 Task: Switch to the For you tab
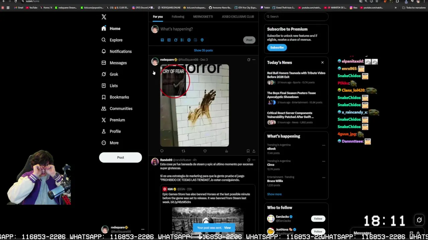click(158, 17)
